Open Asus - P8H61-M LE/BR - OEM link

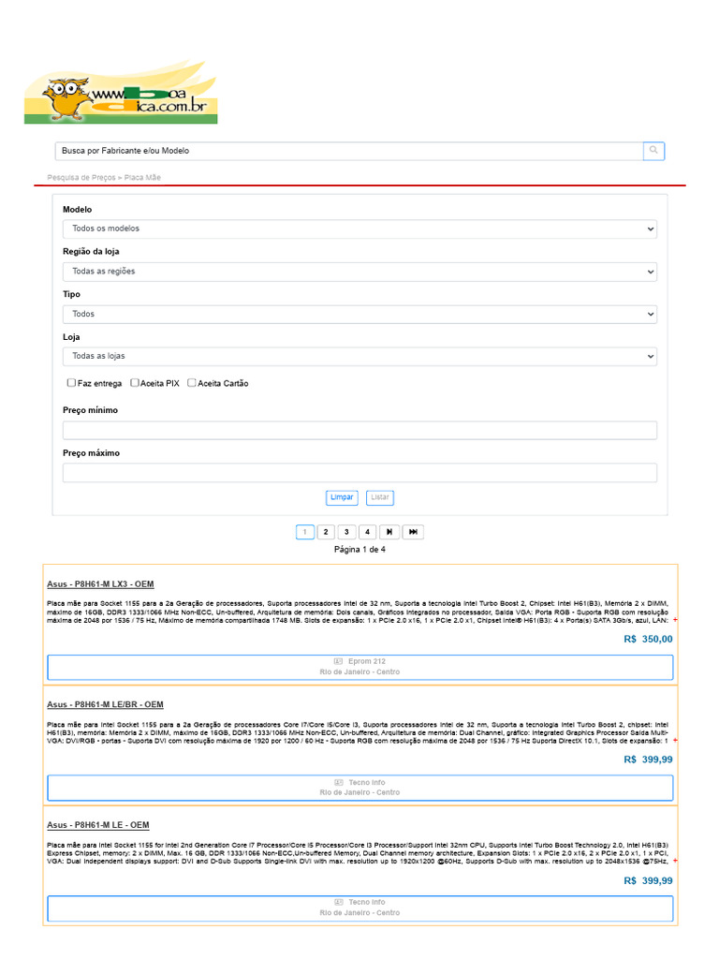click(105, 704)
